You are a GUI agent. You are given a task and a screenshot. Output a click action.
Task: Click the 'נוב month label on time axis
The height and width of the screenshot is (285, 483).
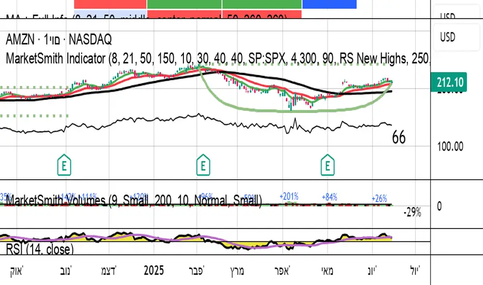(66, 271)
